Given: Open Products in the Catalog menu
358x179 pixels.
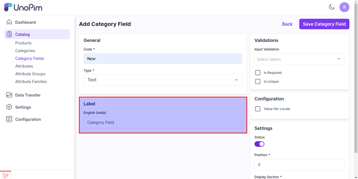Looking at the screenshot, I should tap(23, 43).
